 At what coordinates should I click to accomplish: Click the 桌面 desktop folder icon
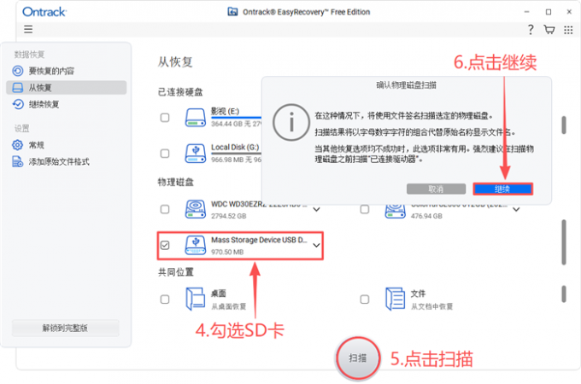[196, 299]
